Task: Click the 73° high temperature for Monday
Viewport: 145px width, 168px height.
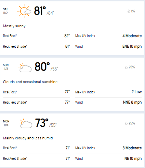Action: click(42, 123)
